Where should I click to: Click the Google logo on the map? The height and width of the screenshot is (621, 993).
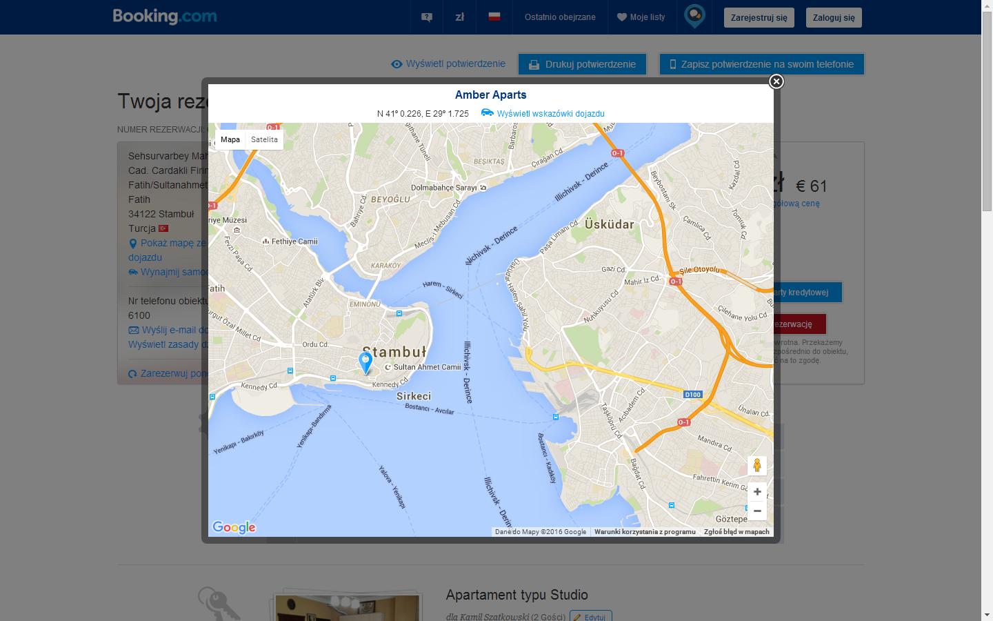(x=234, y=527)
